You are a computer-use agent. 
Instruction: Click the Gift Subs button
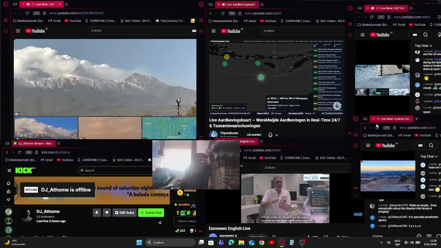pos(124,213)
